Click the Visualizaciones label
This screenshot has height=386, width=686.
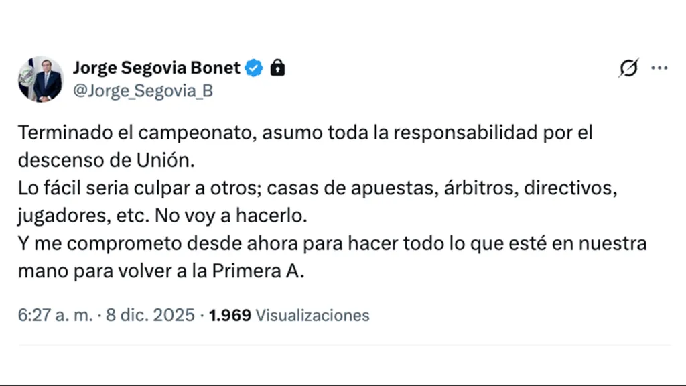[312, 315]
